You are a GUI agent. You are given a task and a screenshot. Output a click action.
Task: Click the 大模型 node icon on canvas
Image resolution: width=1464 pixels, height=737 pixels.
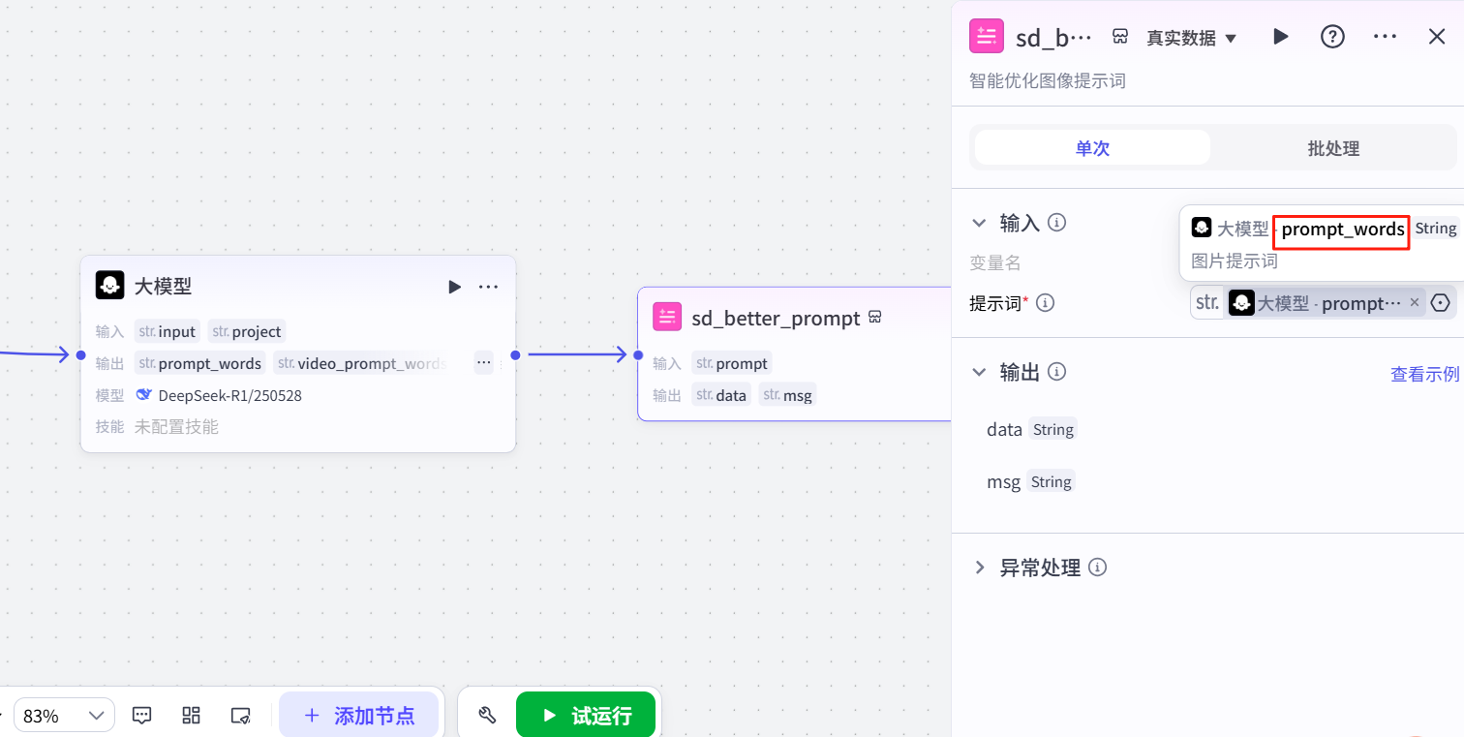tap(110, 286)
